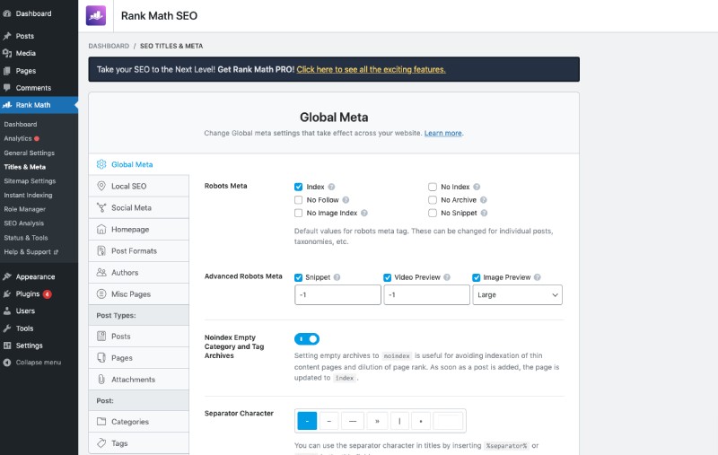
Task: Toggle Noindex Empty Category and Tag Archives switch
Action: (307, 338)
